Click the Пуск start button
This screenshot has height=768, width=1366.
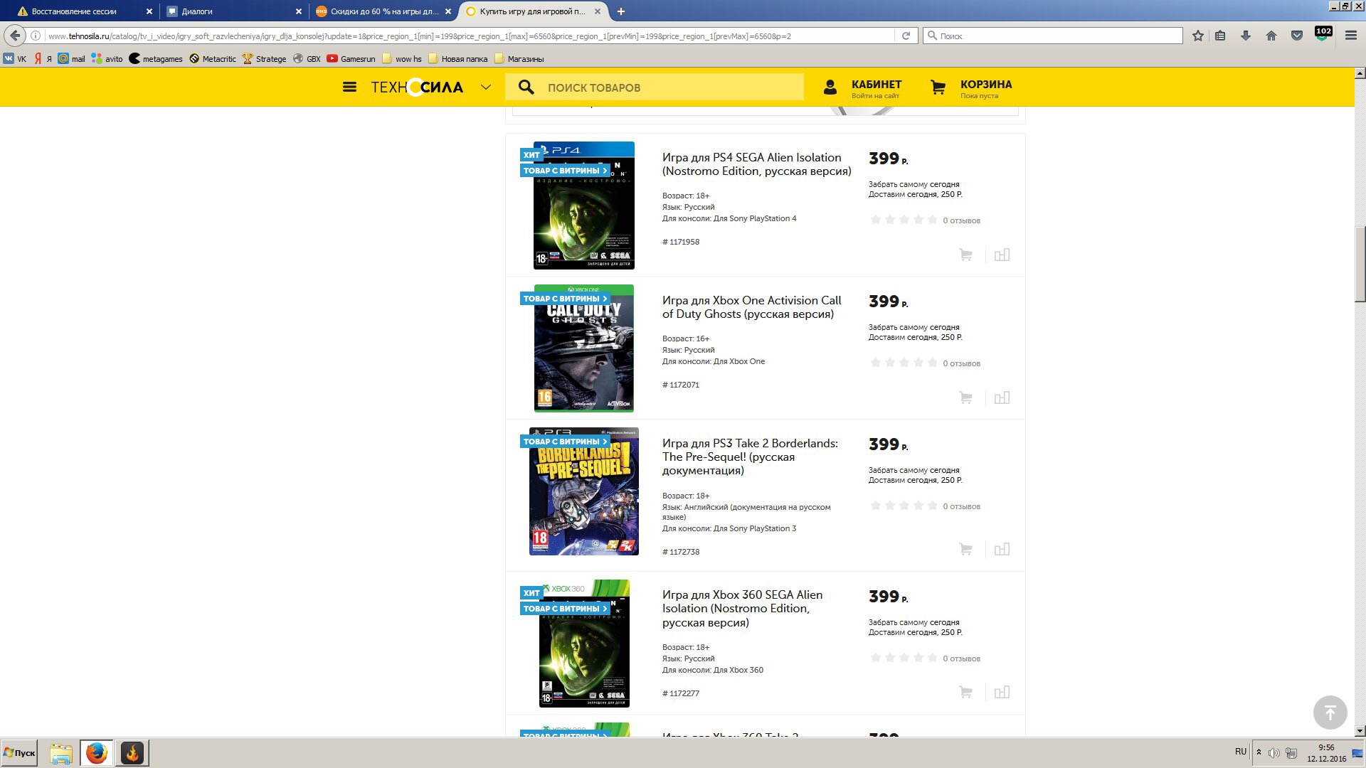(x=19, y=753)
